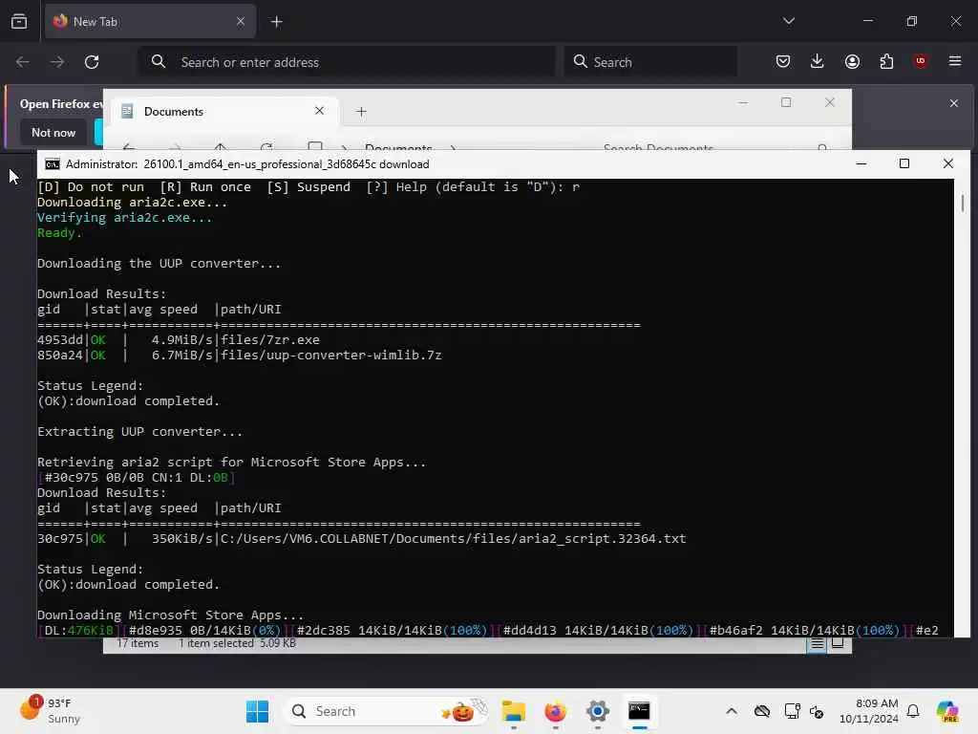Image resolution: width=978 pixels, height=734 pixels.
Task: Close the New Tab tab
Action: click(x=241, y=21)
